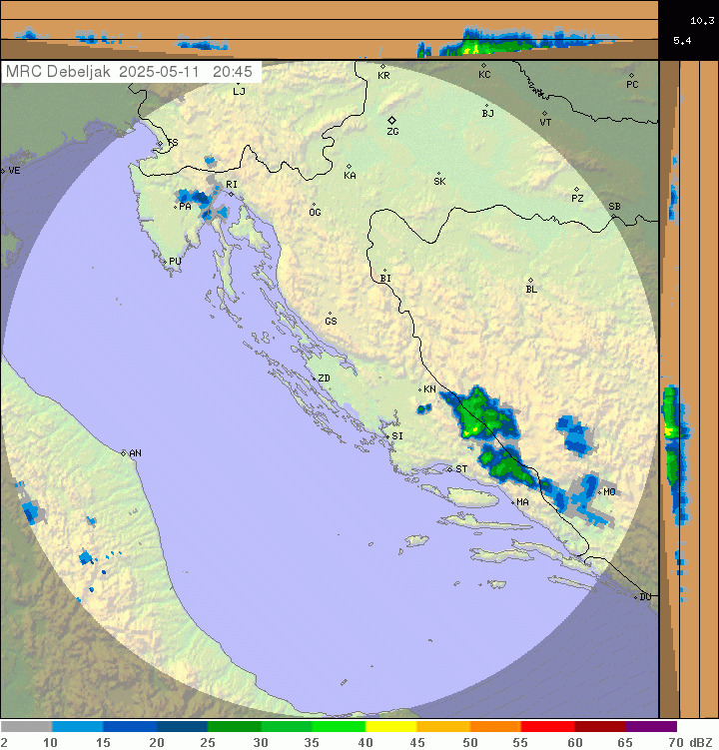Pick the bright green 35–40 dBZ swatch
The image size is (719, 750).
pos(339,727)
